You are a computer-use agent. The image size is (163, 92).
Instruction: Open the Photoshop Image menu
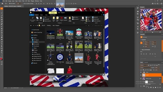click(x=10, y=1)
